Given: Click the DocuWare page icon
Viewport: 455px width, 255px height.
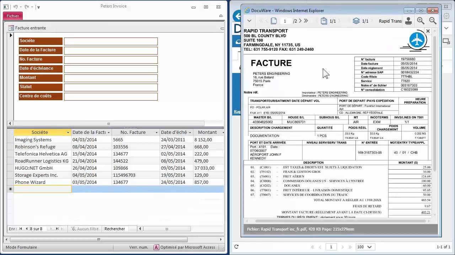Looking at the screenshot, I should pyautogui.click(x=273, y=21).
